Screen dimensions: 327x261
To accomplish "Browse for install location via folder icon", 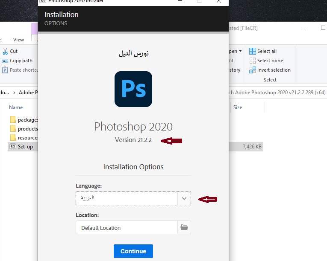I will pyautogui.click(x=184, y=228).
